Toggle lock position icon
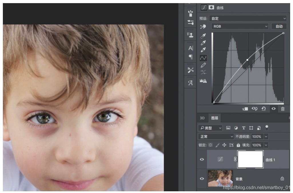Screen dimensions: 293x193 point(224,145)
